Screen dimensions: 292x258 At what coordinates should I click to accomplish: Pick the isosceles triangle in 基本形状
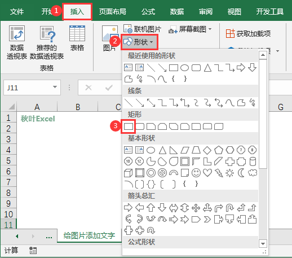click(x=162, y=150)
